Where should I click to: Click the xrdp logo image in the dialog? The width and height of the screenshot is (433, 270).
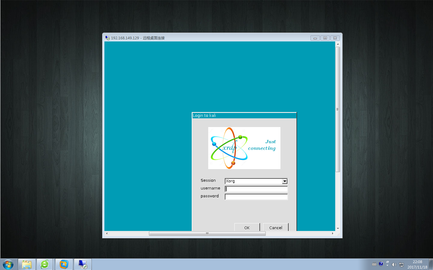244,148
